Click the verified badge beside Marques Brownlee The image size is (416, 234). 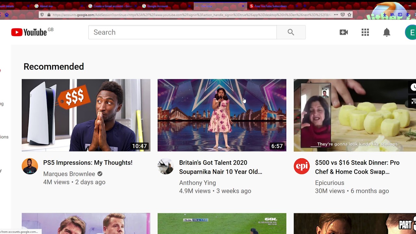pyautogui.click(x=100, y=174)
